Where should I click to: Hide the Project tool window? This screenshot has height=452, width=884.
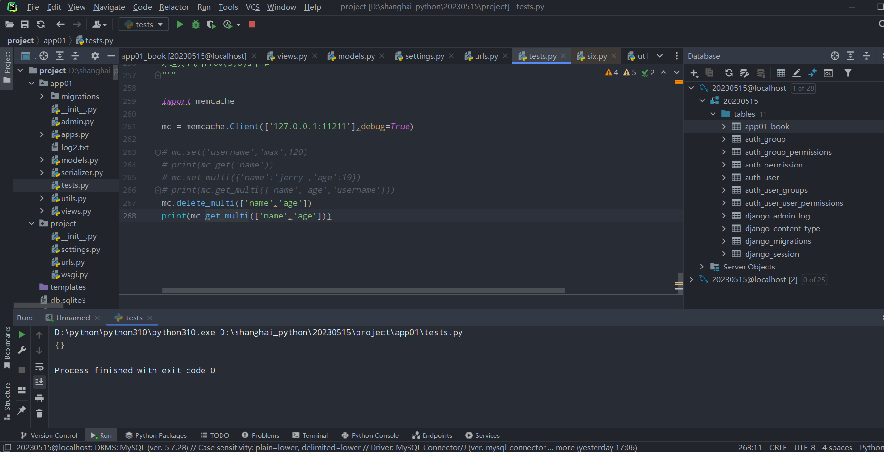[111, 56]
